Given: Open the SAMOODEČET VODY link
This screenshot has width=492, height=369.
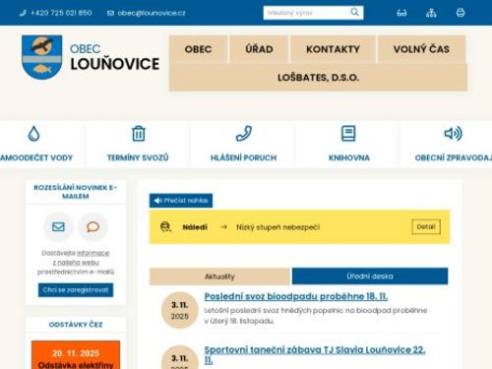Looking at the screenshot, I should [x=36, y=157].
